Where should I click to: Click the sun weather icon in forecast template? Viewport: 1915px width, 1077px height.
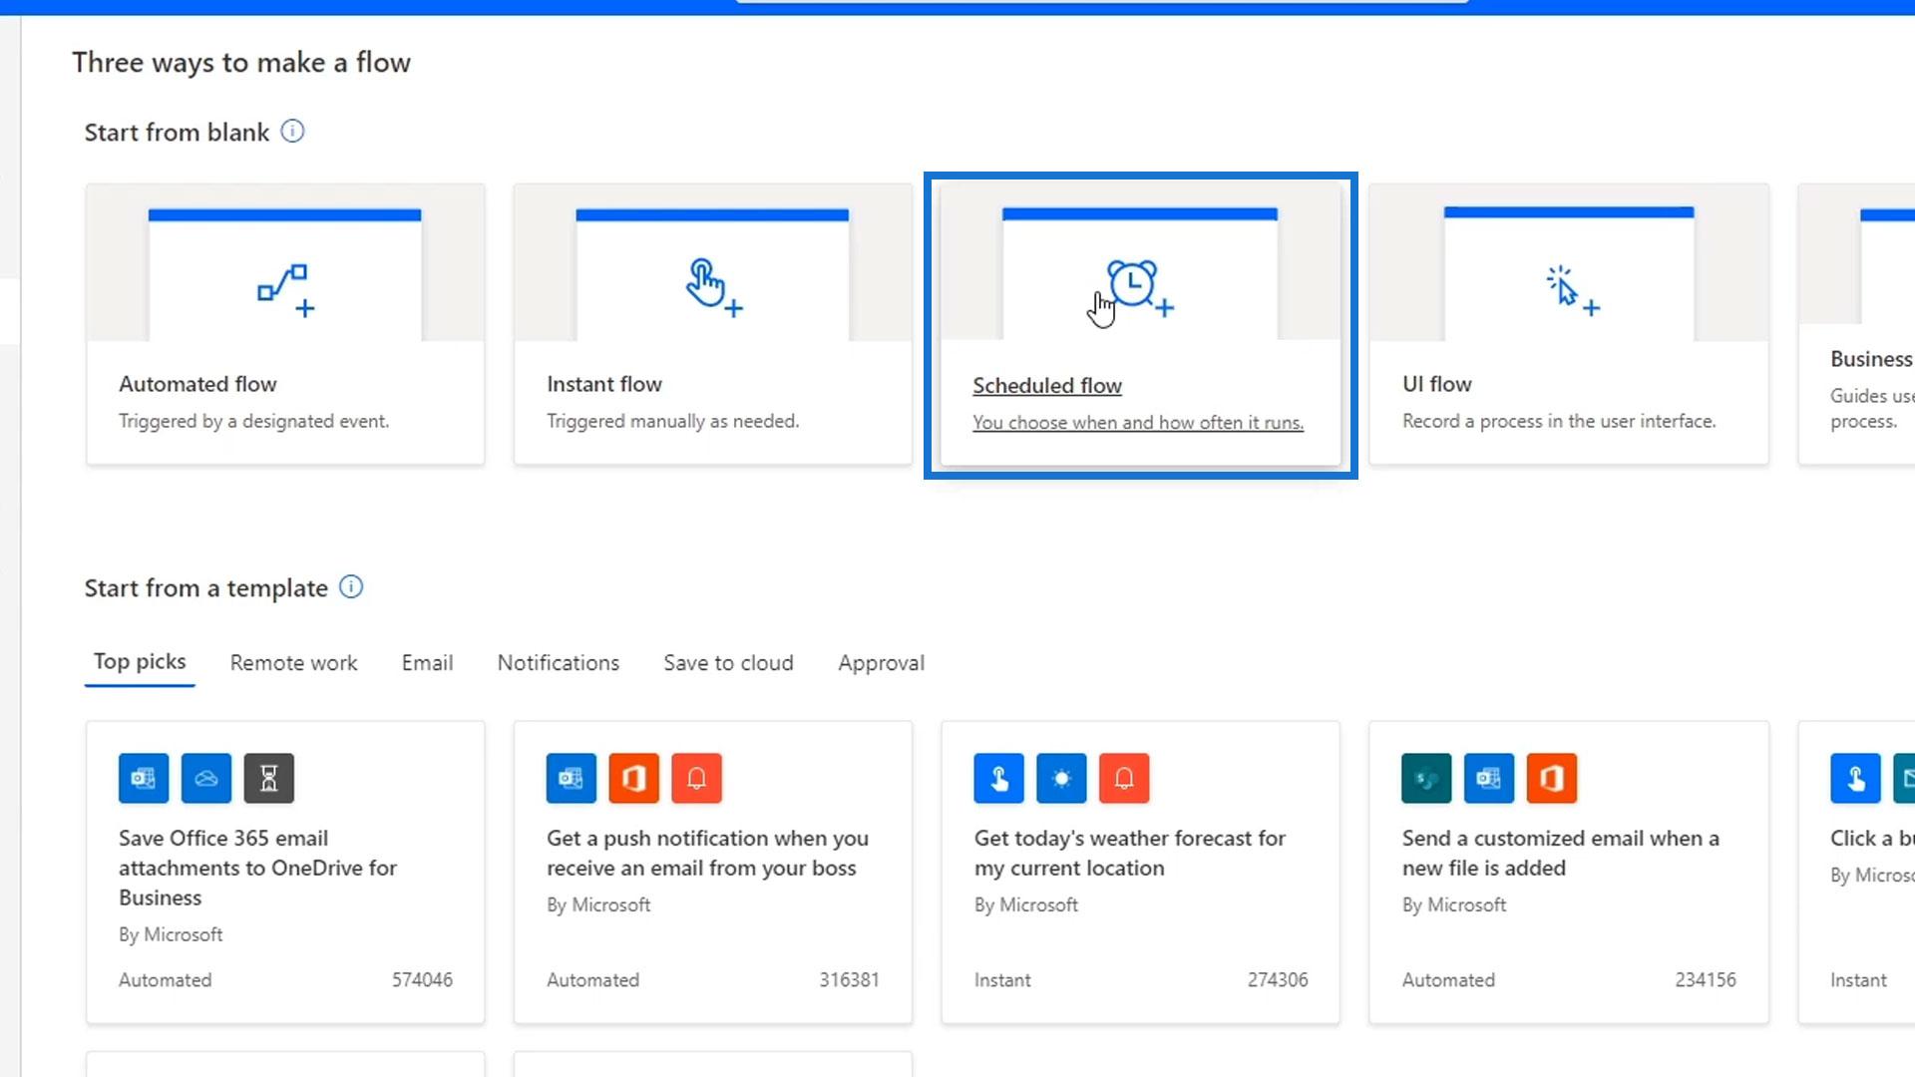pyautogui.click(x=1061, y=778)
